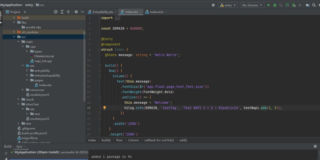Open the No Devices dropdown

coord(252,5)
